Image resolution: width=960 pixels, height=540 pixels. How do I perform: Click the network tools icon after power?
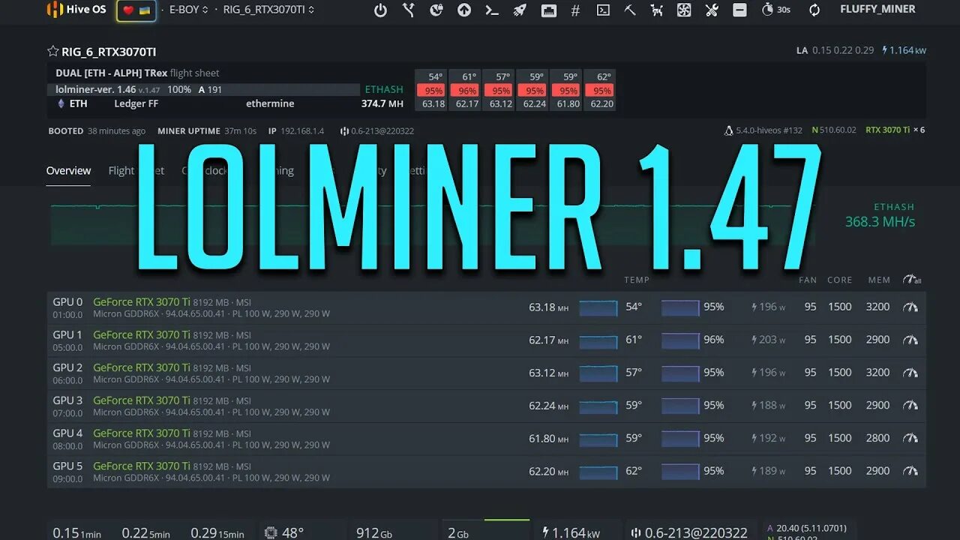(x=409, y=10)
